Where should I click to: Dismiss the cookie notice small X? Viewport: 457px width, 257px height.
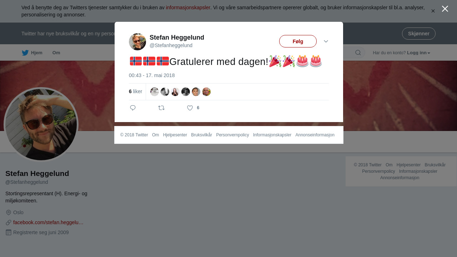pyautogui.click(x=433, y=11)
